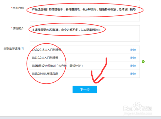Delete the UGNX9.0免费精品课 course
The height and width of the screenshot is (119, 161).
(133, 74)
